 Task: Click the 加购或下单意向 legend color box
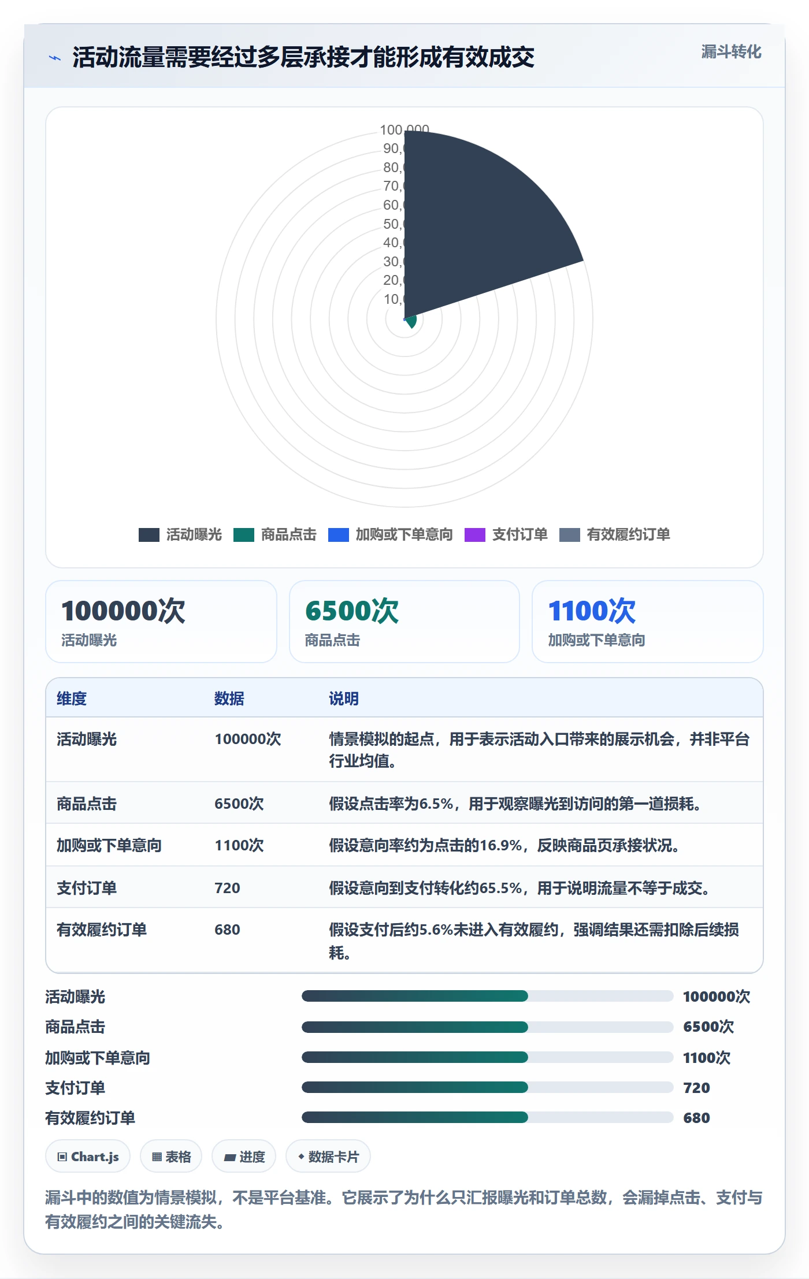click(339, 535)
